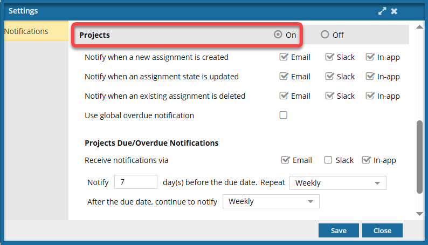
Task: Toggle Email under Receive notifications via
Action: point(285,160)
